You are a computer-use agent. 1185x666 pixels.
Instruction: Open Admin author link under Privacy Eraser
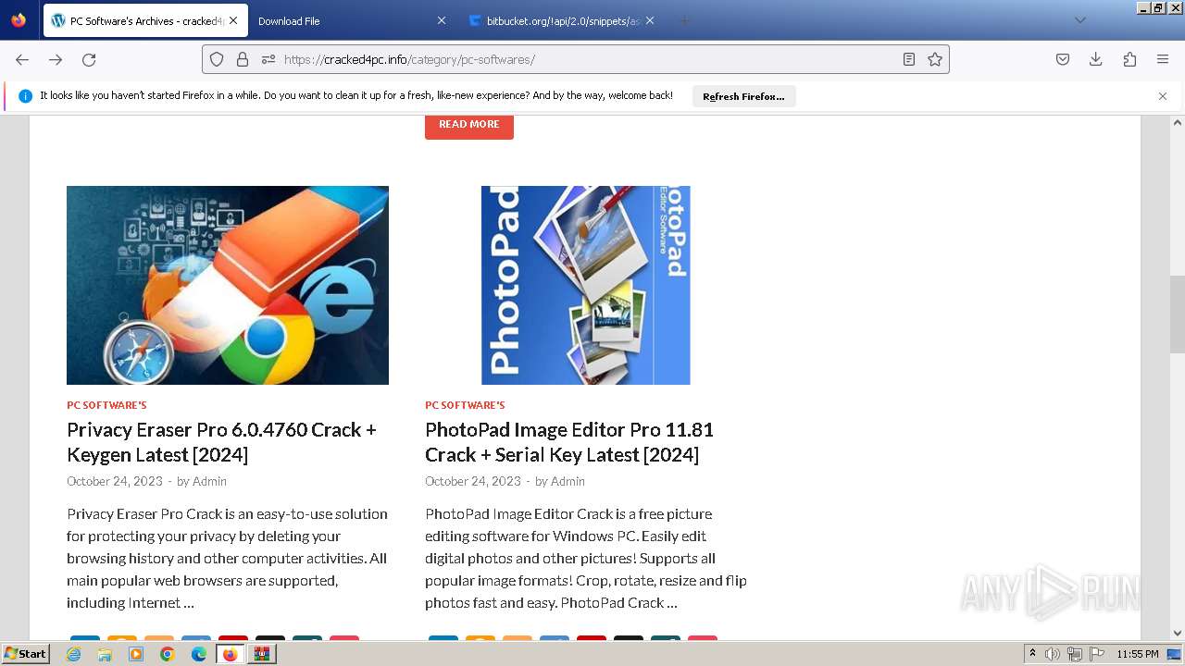209,481
